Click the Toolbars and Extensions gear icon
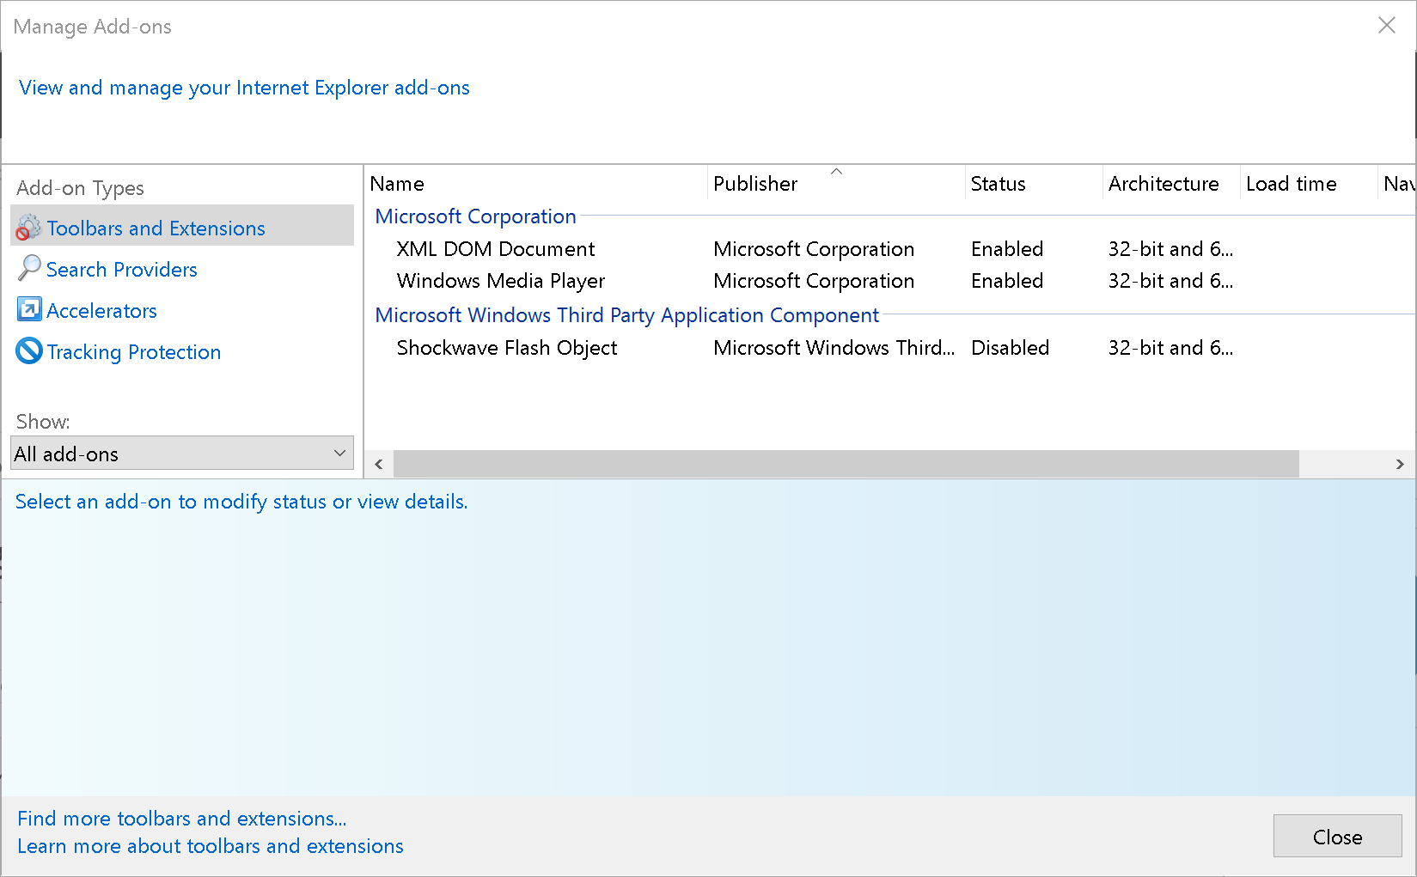This screenshot has height=877, width=1417. pos(28,227)
